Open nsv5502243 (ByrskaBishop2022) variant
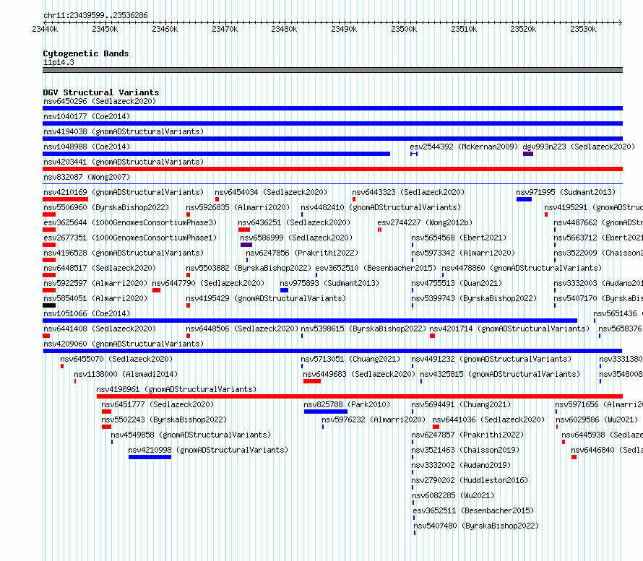Viewport: 643px width, 561px height. coord(164,419)
